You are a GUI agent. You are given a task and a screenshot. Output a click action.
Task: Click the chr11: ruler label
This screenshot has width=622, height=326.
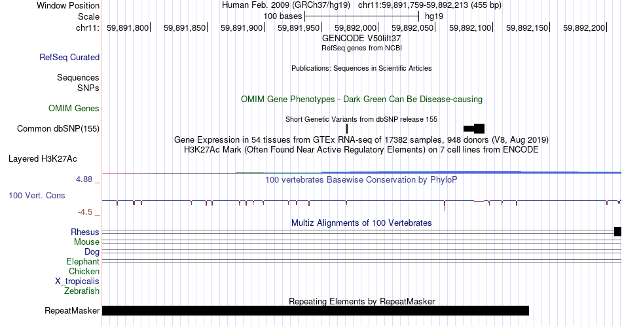point(88,27)
